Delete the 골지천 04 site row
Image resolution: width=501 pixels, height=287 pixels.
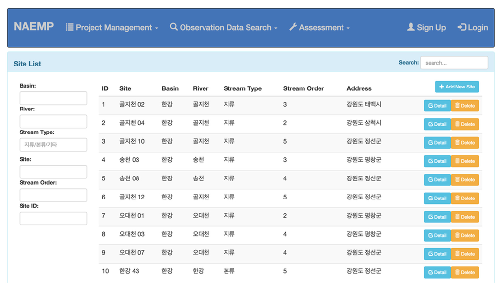[x=465, y=124]
